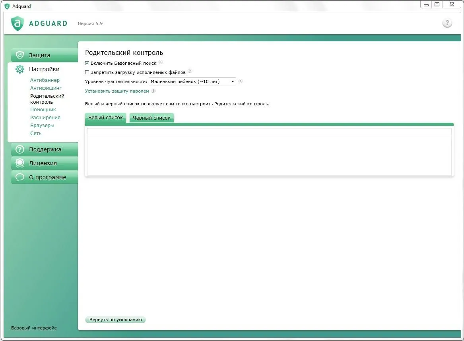Open the Уровень чувствительности dropdown

point(192,81)
